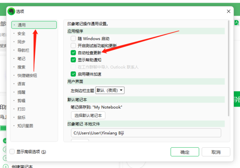Open the 导航栏 settings category
This screenshot has width=240, height=168.
pyautogui.click(x=23, y=50)
